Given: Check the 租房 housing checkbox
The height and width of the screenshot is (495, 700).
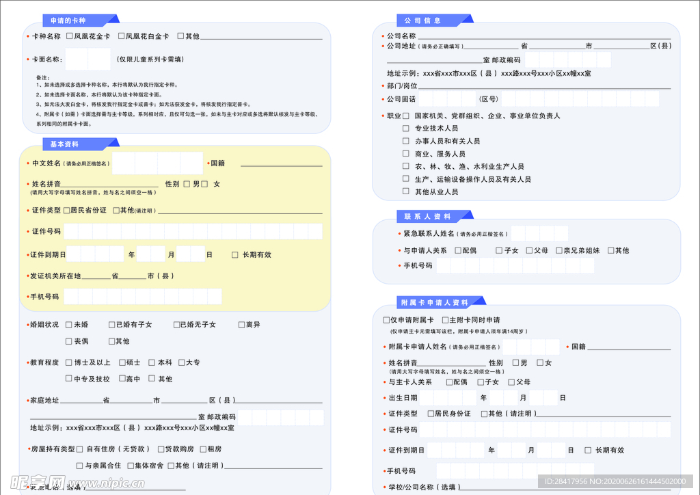Looking at the screenshot, I should click(202, 449).
